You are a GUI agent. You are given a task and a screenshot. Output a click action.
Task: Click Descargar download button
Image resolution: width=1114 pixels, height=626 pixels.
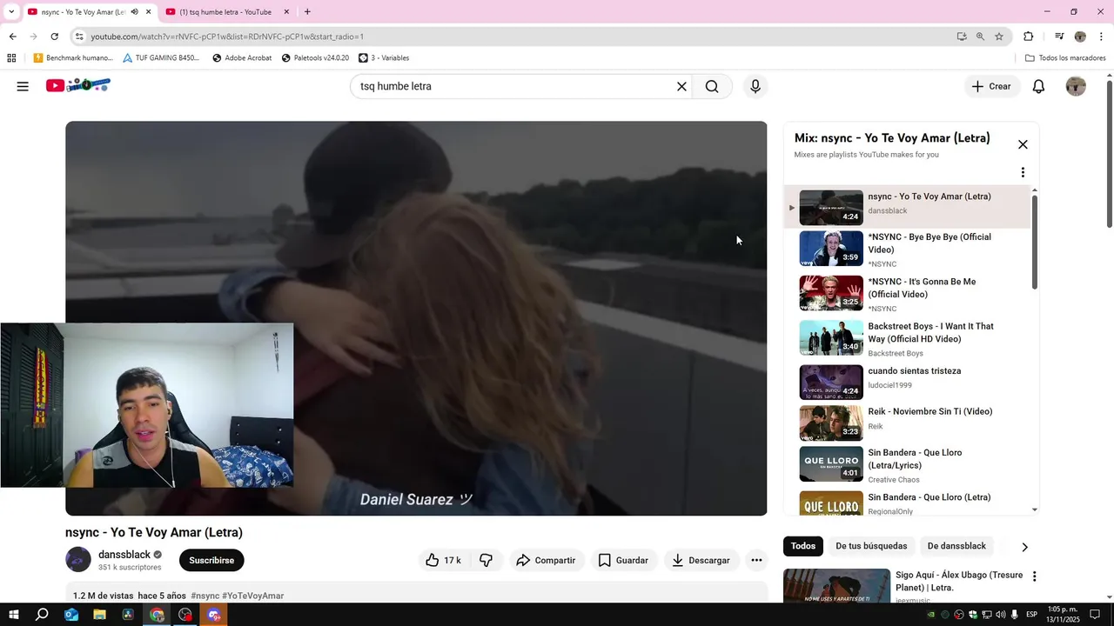click(701, 560)
